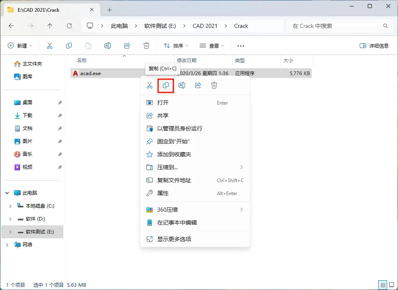Toggle the 详细信息 details pane
This screenshot has height=290, width=398.
(x=374, y=46)
